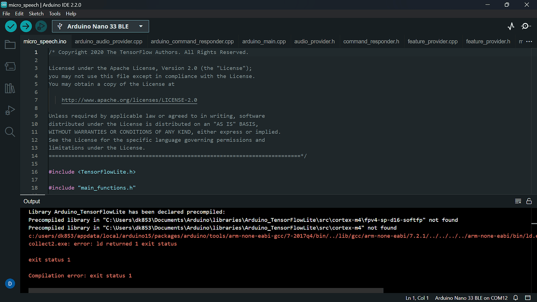Open the Serial Plotter
The width and height of the screenshot is (537, 302).
[x=511, y=26]
